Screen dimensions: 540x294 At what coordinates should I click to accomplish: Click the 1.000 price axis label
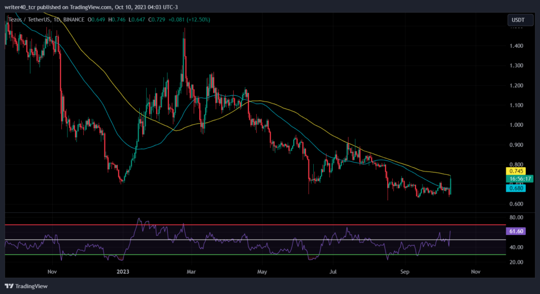tap(516, 125)
